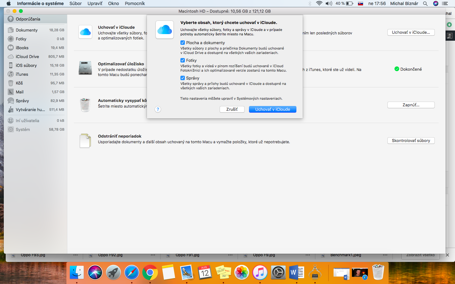Open Spotlight search magnifier
The image size is (455, 284).
pyautogui.click(x=425, y=3)
